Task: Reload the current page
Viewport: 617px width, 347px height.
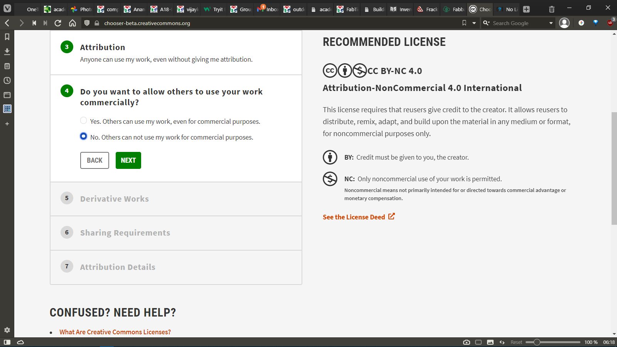Action: (x=58, y=23)
